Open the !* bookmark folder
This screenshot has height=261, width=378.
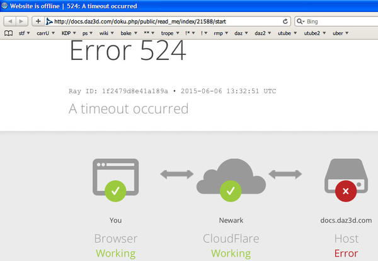[190, 33]
